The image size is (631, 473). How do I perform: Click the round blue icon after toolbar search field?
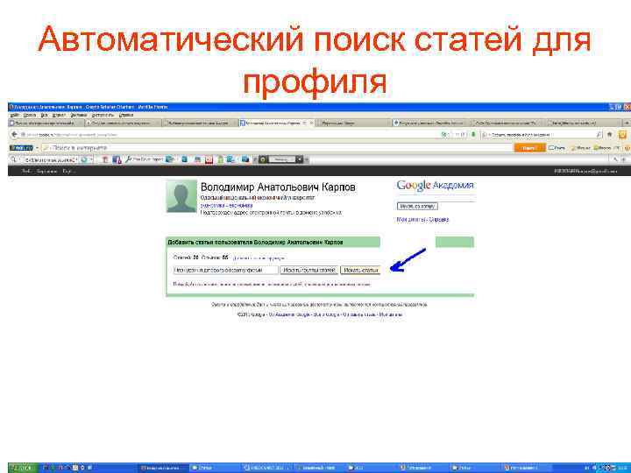coord(84,159)
